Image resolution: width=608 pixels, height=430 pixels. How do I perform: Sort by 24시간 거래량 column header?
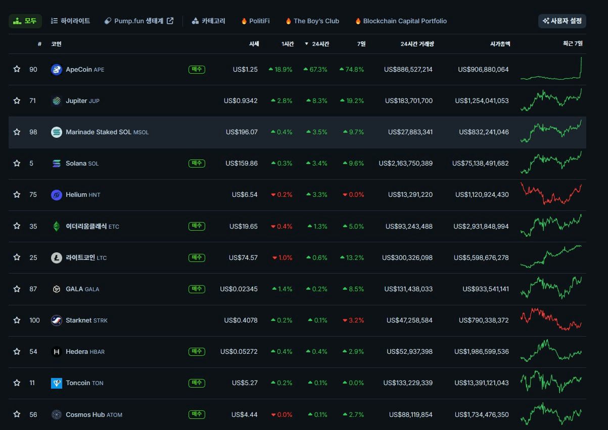(x=416, y=44)
